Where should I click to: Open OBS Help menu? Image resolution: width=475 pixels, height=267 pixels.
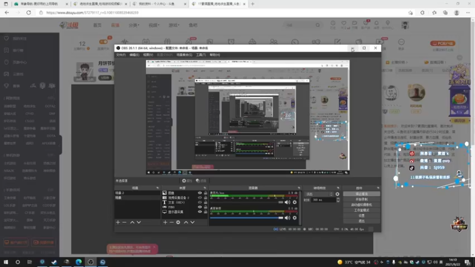pos(215,55)
